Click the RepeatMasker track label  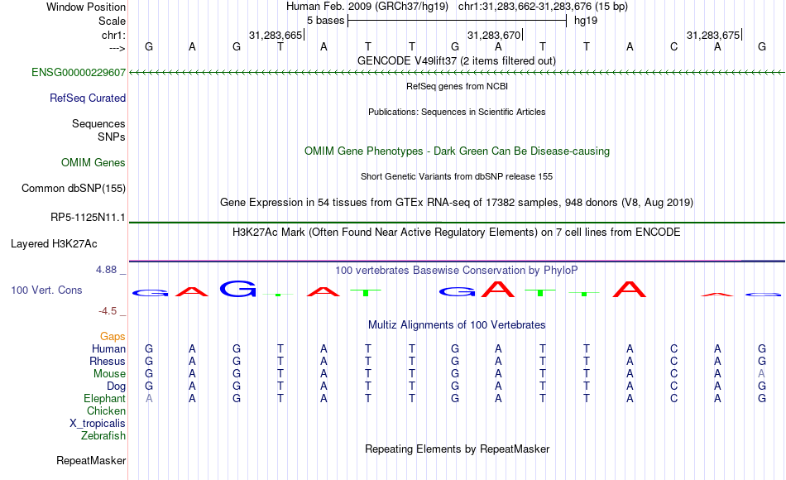[x=91, y=460]
